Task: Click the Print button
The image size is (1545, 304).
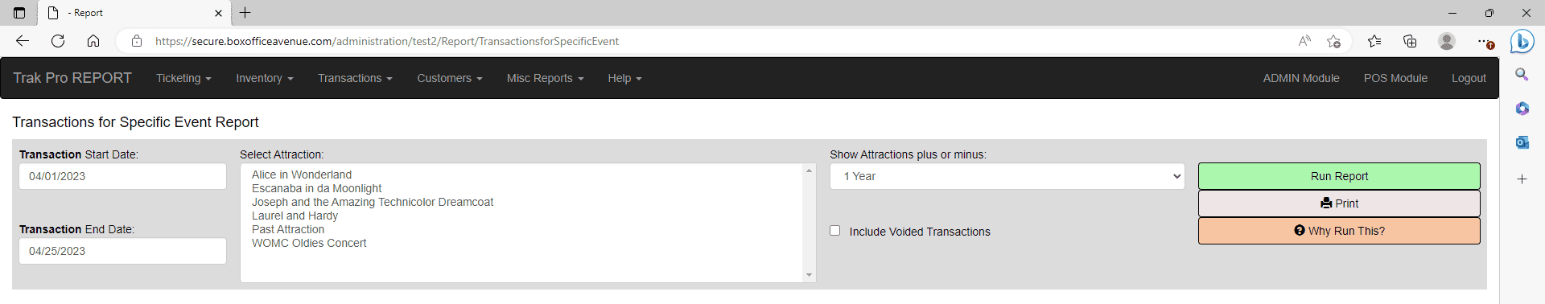Action: point(1339,203)
